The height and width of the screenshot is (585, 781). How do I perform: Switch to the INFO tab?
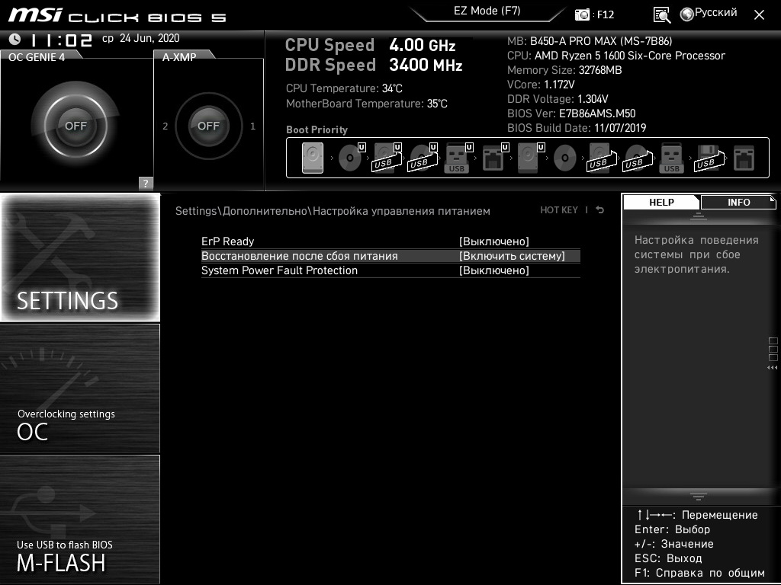click(x=738, y=202)
